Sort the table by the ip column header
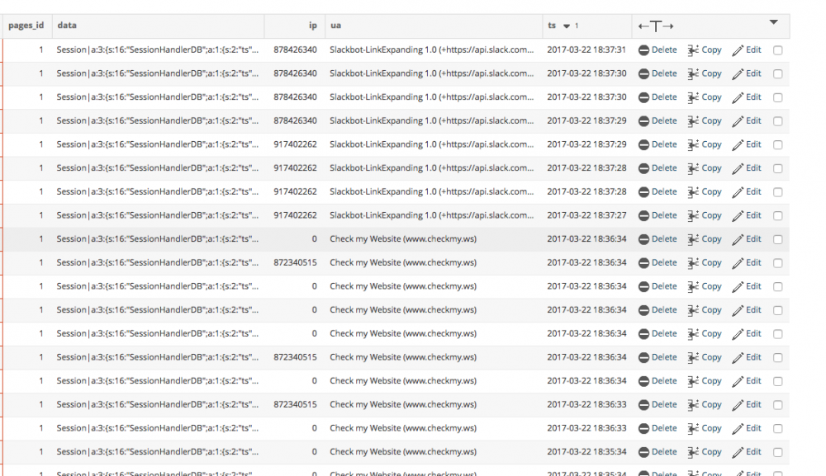The height and width of the screenshot is (476, 826). [312, 26]
